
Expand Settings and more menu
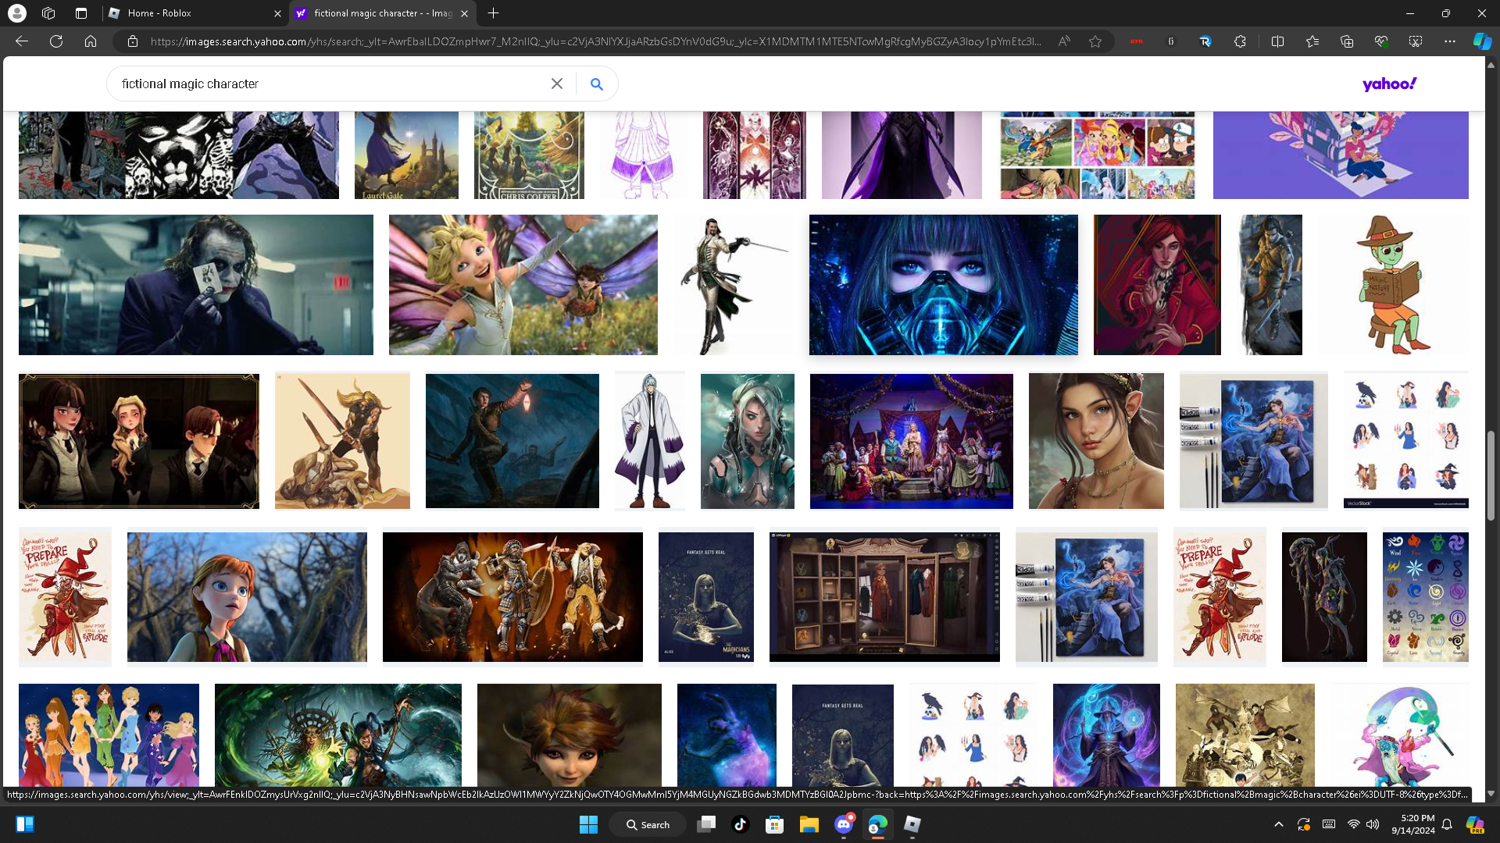[1449, 41]
